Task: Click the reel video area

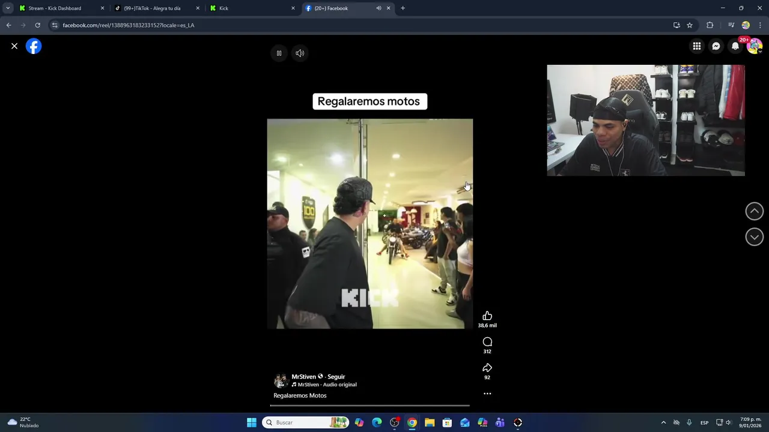Action: 369,224
